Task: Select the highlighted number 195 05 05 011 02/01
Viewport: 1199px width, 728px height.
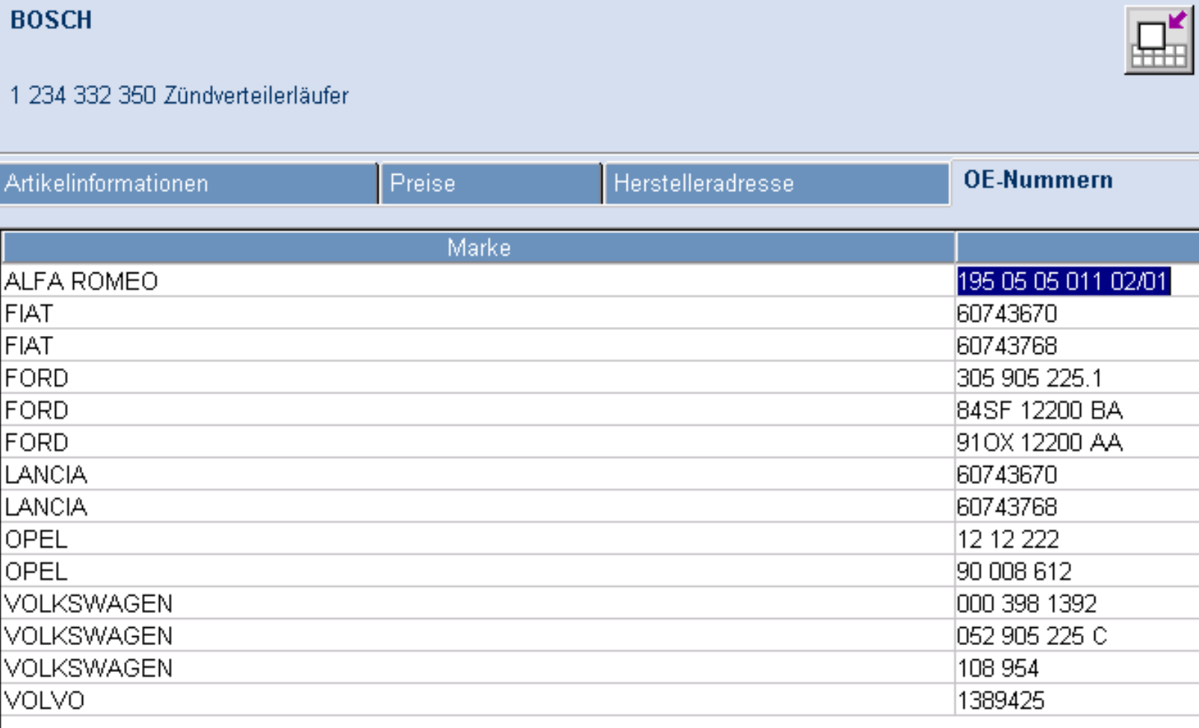Action: click(1063, 281)
